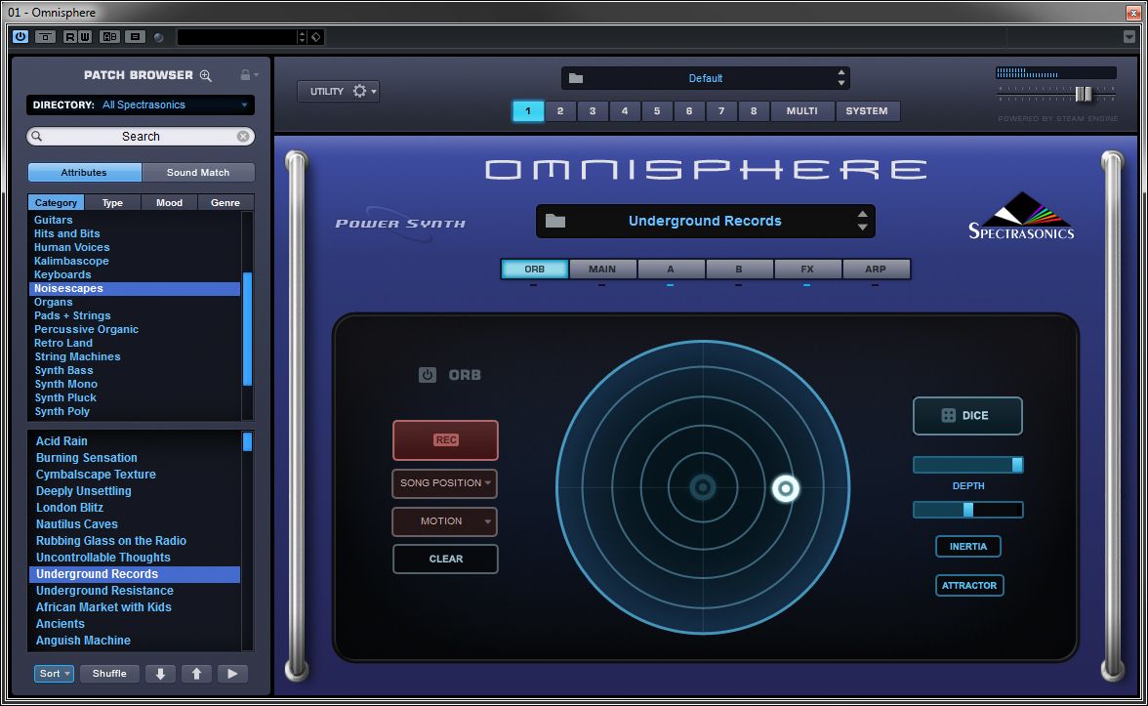1148x706 pixels.
Task: Click the CLEAR button
Action: click(x=445, y=559)
